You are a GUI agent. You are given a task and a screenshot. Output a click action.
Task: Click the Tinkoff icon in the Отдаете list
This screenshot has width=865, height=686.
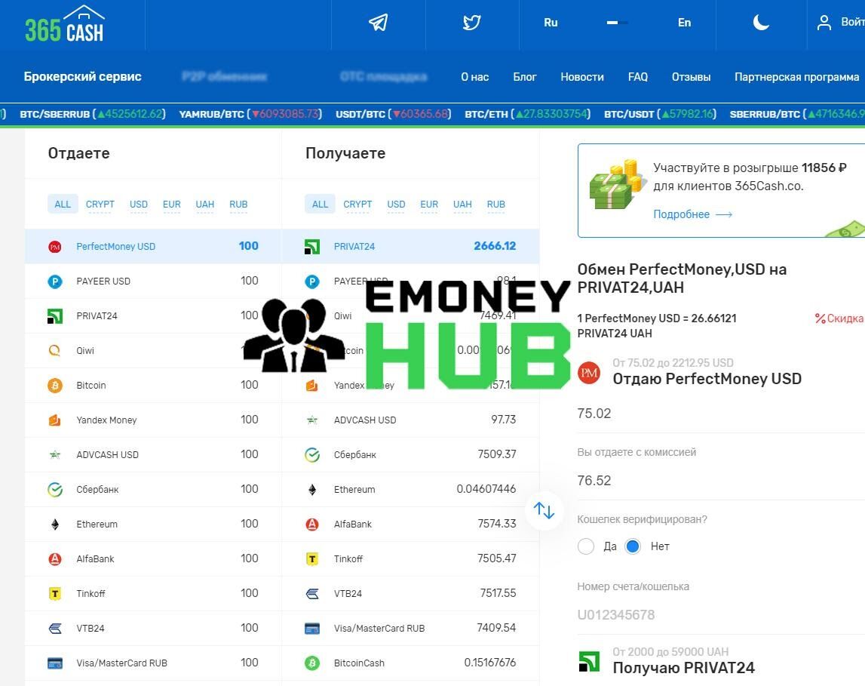coord(54,594)
